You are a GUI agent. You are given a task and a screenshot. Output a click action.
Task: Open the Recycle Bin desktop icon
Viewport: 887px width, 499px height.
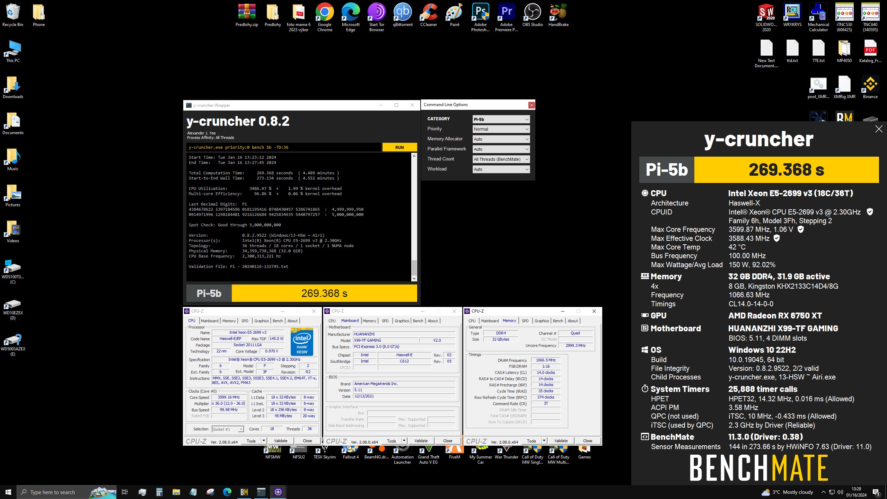[13, 15]
